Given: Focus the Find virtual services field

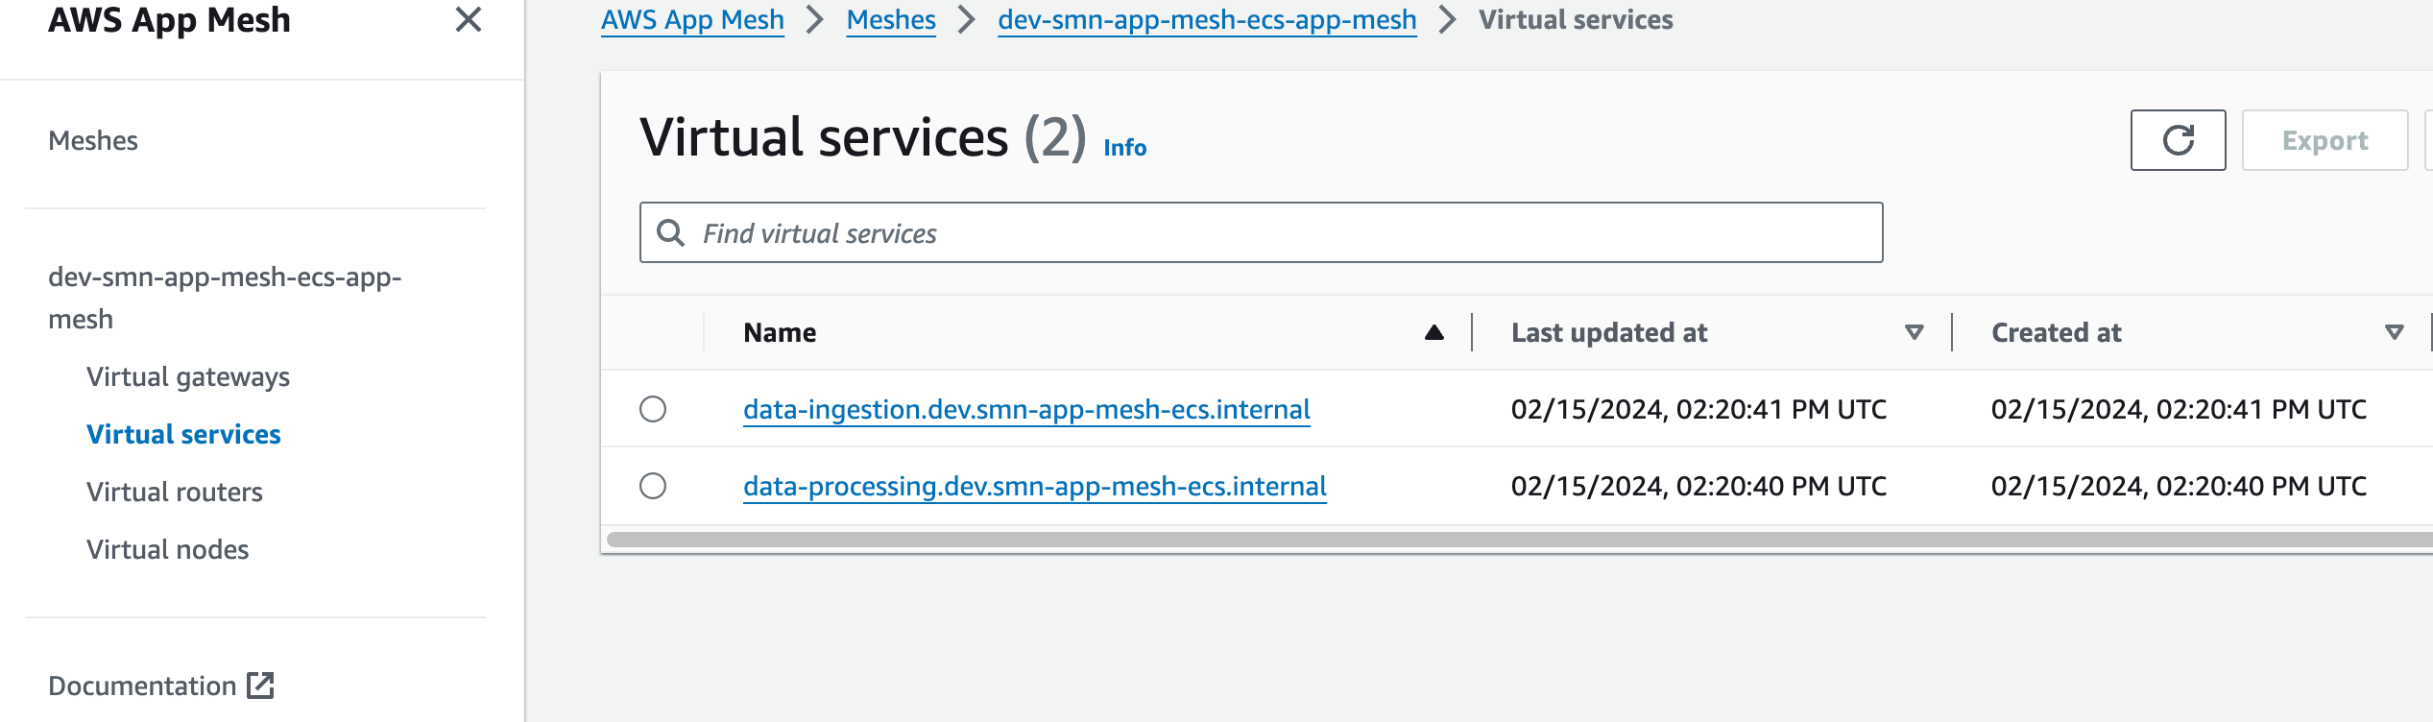Looking at the screenshot, I should [1261, 232].
